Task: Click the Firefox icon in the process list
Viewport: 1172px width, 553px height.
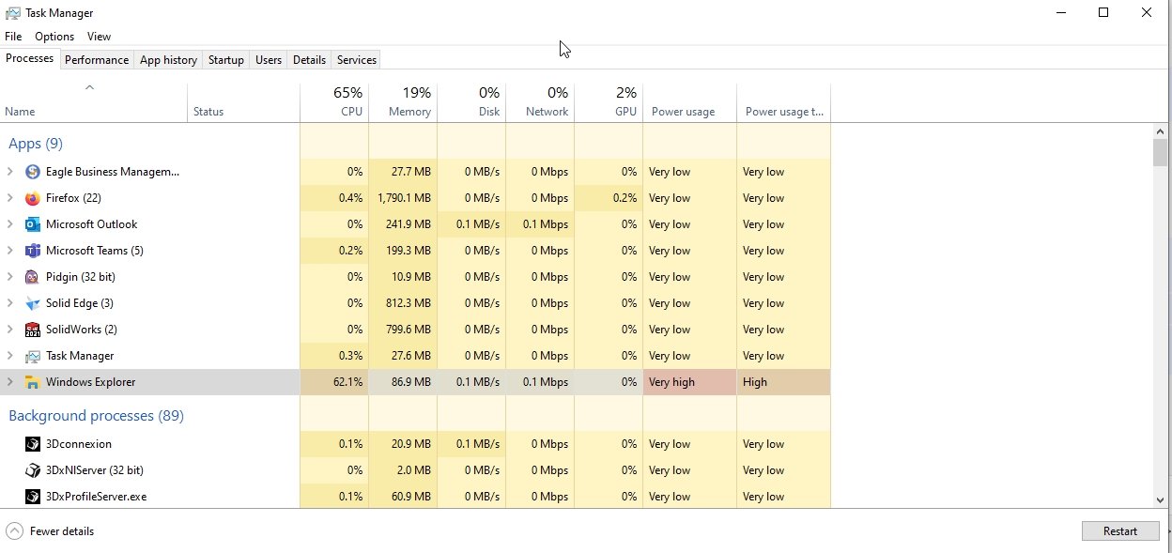Action: coord(33,198)
